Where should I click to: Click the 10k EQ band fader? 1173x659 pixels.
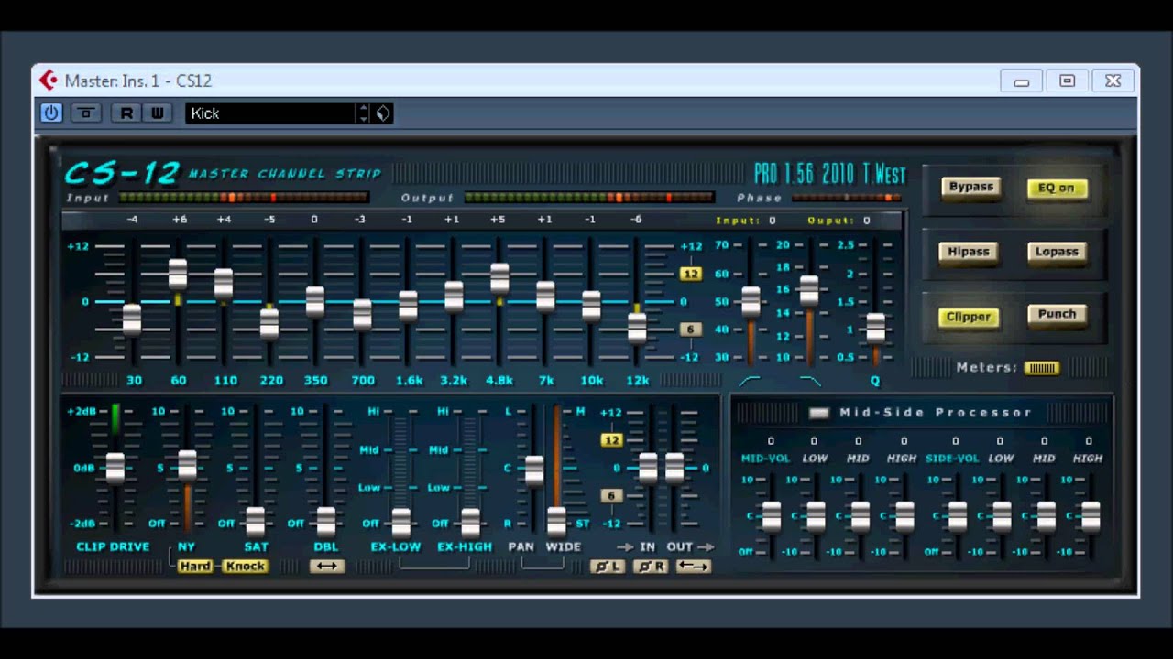[x=591, y=306]
